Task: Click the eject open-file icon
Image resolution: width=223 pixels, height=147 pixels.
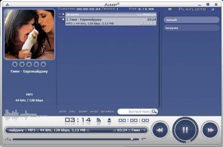Action: pos(109,120)
